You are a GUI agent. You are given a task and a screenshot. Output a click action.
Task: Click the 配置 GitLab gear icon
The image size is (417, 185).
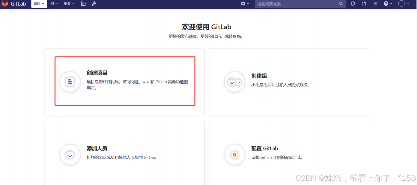(x=235, y=154)
